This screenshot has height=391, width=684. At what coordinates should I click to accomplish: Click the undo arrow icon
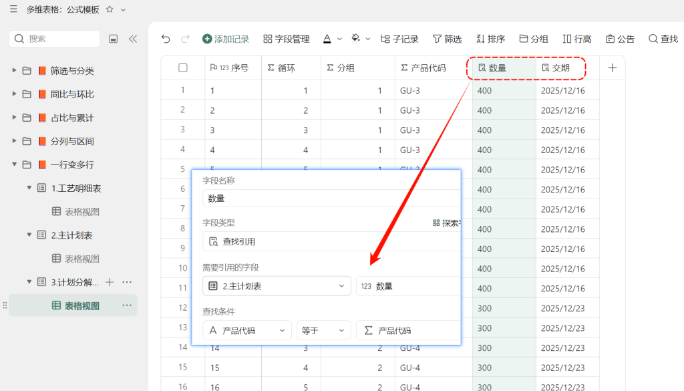[x=166, y=39]
